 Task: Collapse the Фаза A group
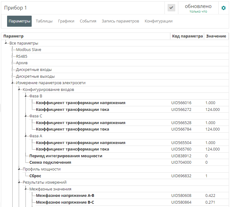pyautogui.click(x=26, y=136)
